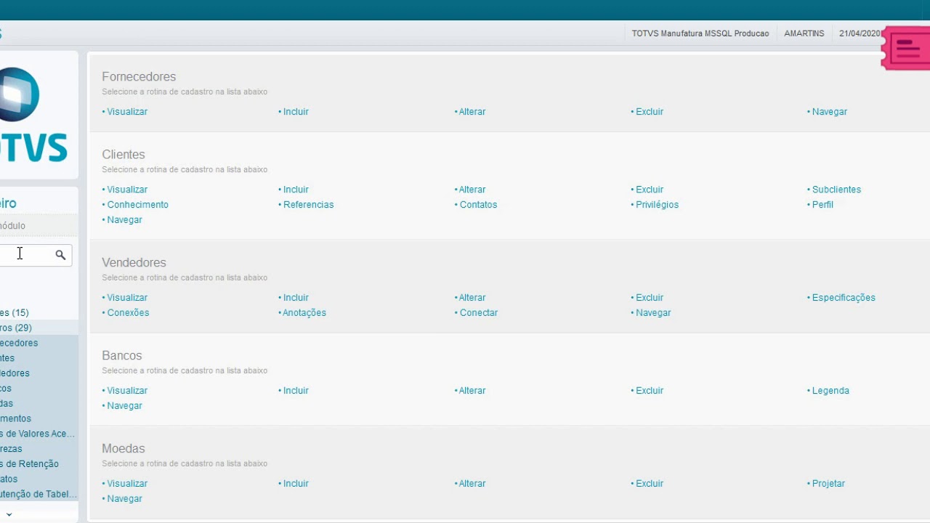Open Visualizar under Moedas
Screen dimensions: 930x523
click(127, 484)
